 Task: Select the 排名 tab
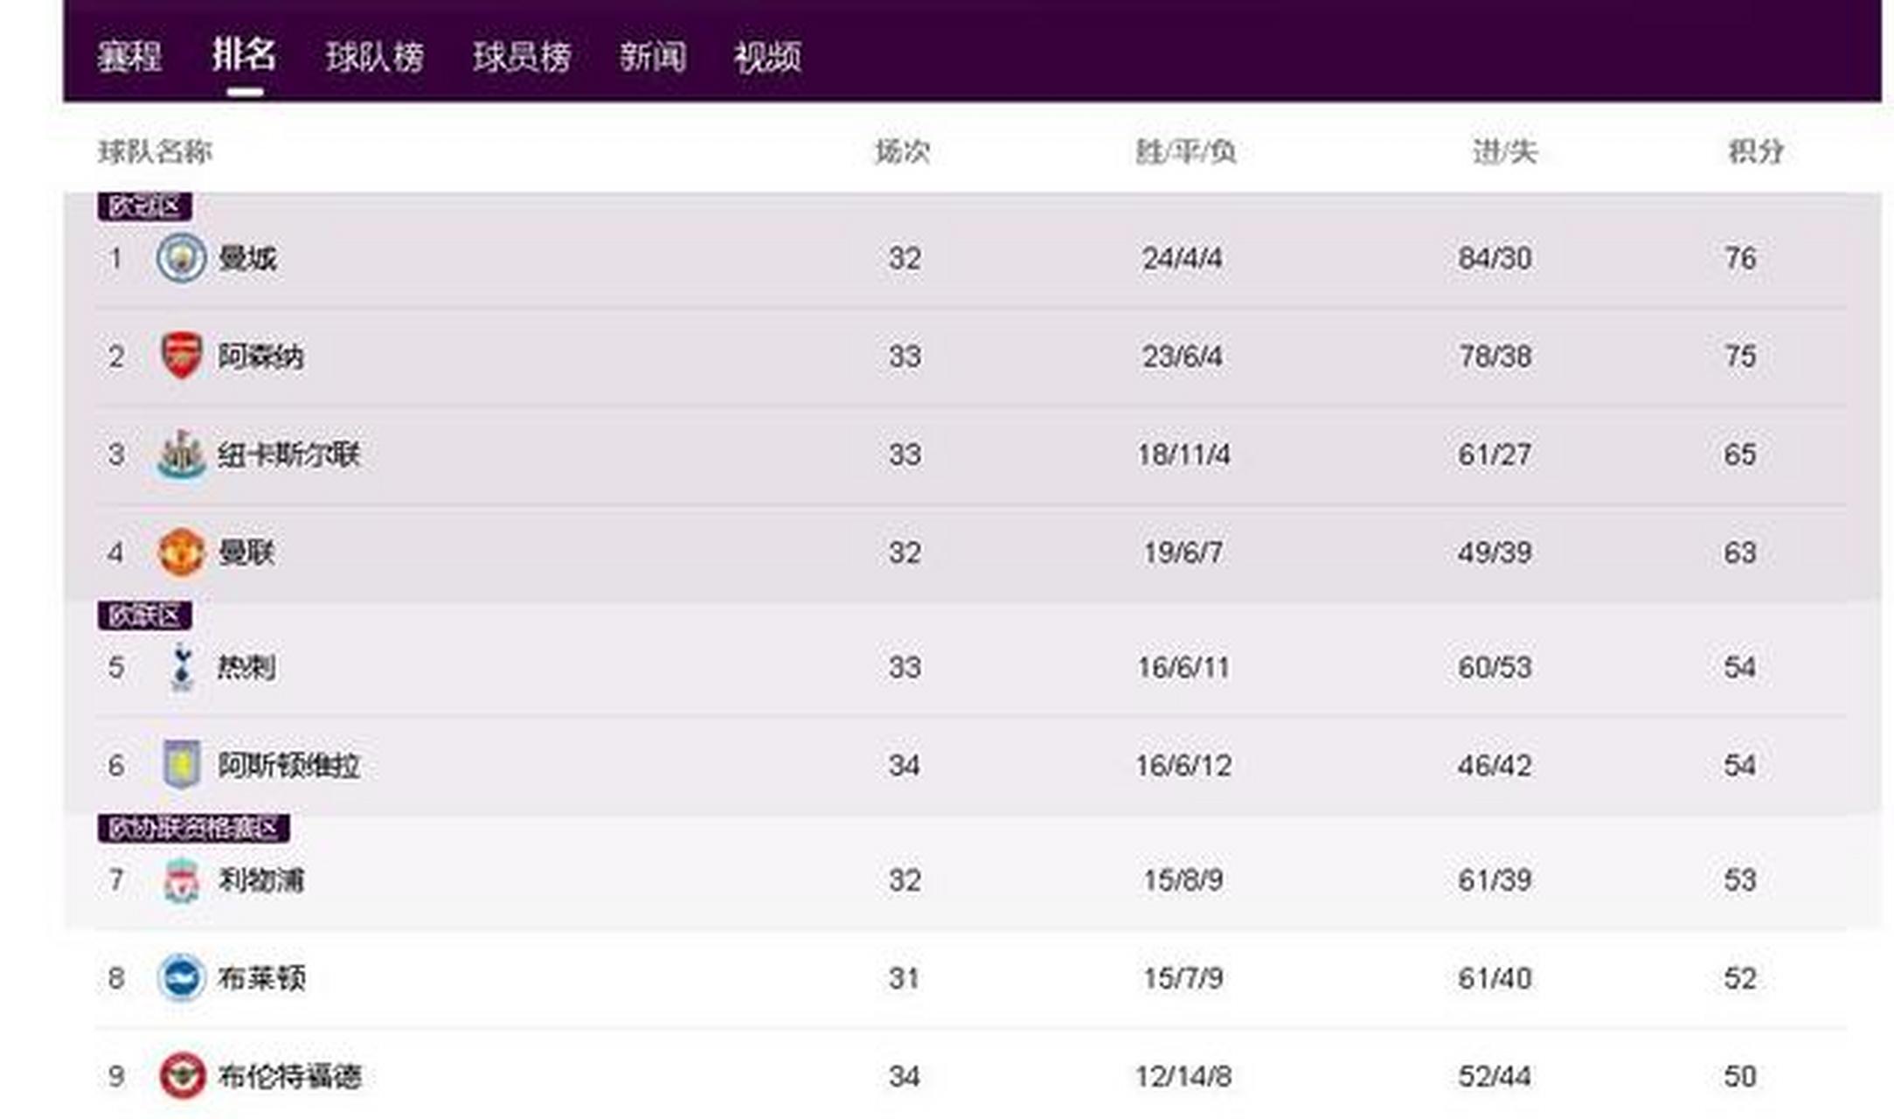pyautogui.click(x=245, y=54)
